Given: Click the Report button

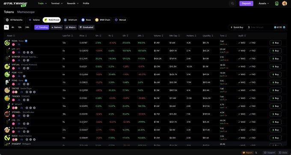Looking at the screenshot, I should pyautogui.click(x=248, y=152).
